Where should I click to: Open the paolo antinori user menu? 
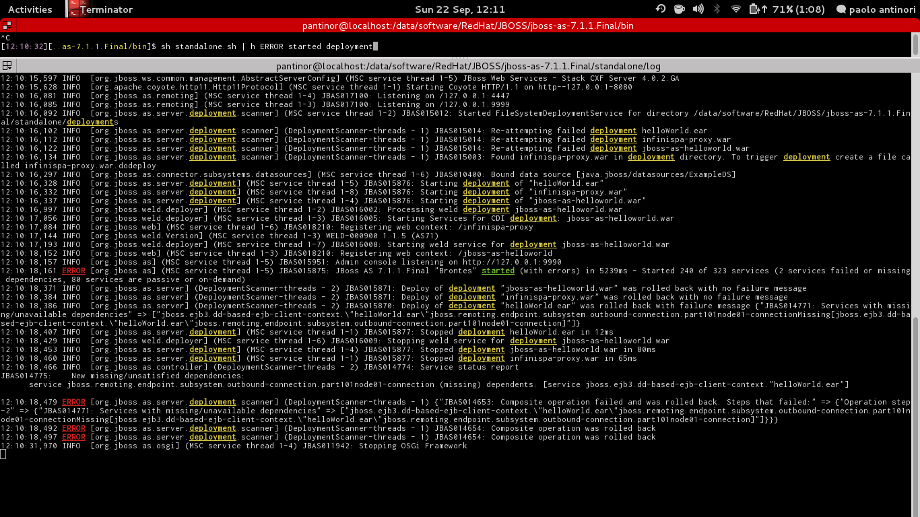[x=883, y=9]
